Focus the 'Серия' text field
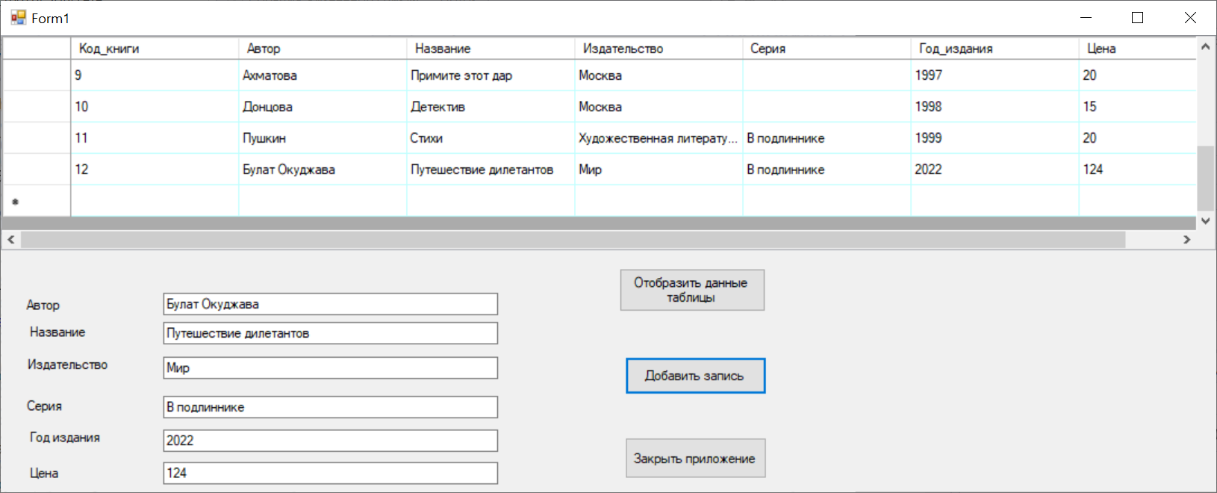Viewport: 1217px width, 493px height. click(x=330, y=407)
